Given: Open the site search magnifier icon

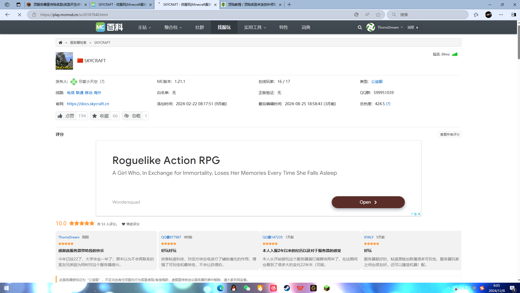Looking at the screenshot, I should pos(360,27).
